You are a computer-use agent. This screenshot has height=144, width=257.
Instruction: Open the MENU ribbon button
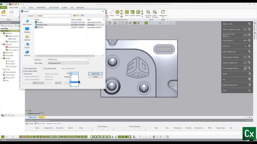pos(4,8)
